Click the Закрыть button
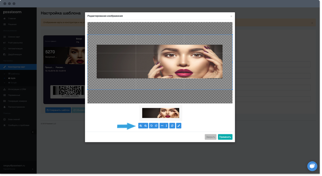 coord(210,137)
